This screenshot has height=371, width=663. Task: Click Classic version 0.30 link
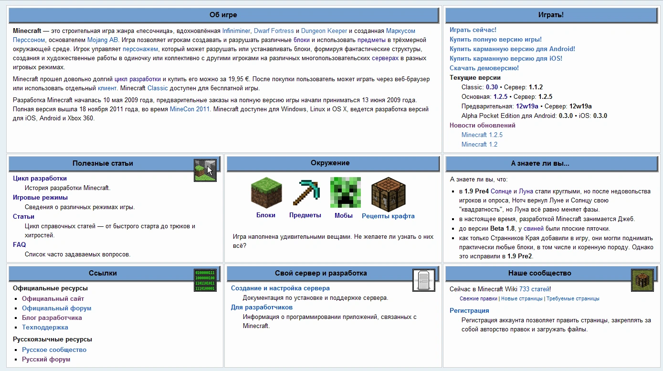click(492, 87)
